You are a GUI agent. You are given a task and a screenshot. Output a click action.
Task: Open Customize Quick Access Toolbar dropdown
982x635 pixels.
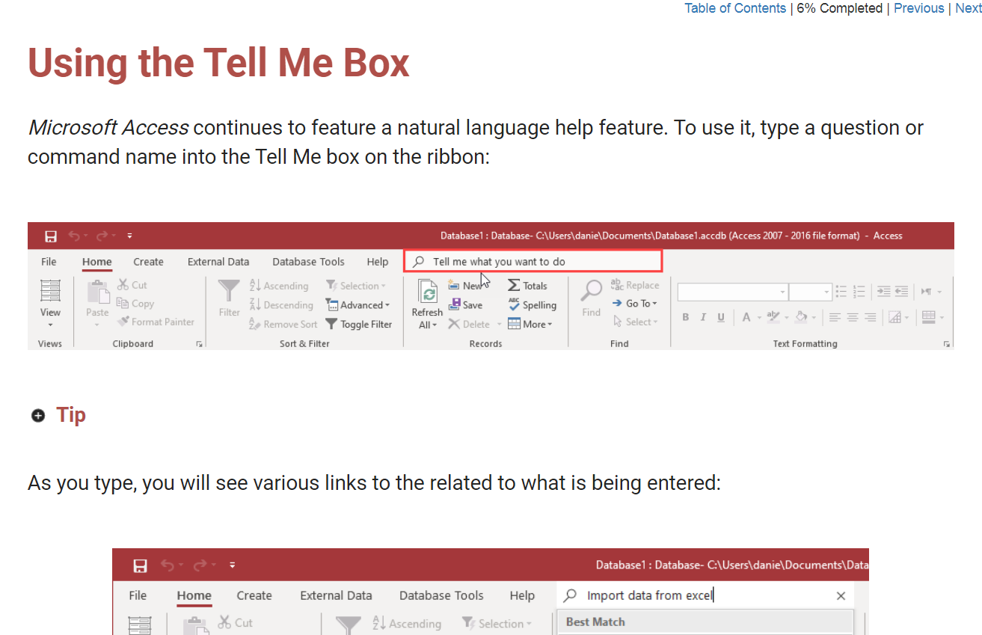point(129,236)
